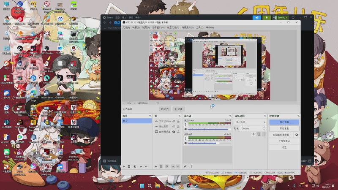Enter Steam Big Picture mode icon

tap(293, 17)
